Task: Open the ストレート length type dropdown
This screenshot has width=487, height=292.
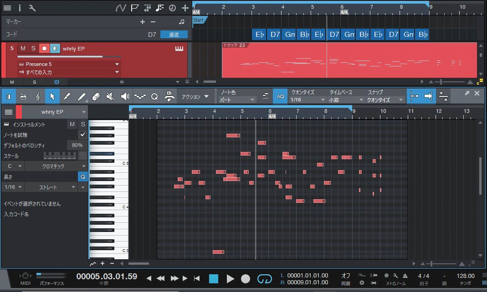Action: coord(51,187)
